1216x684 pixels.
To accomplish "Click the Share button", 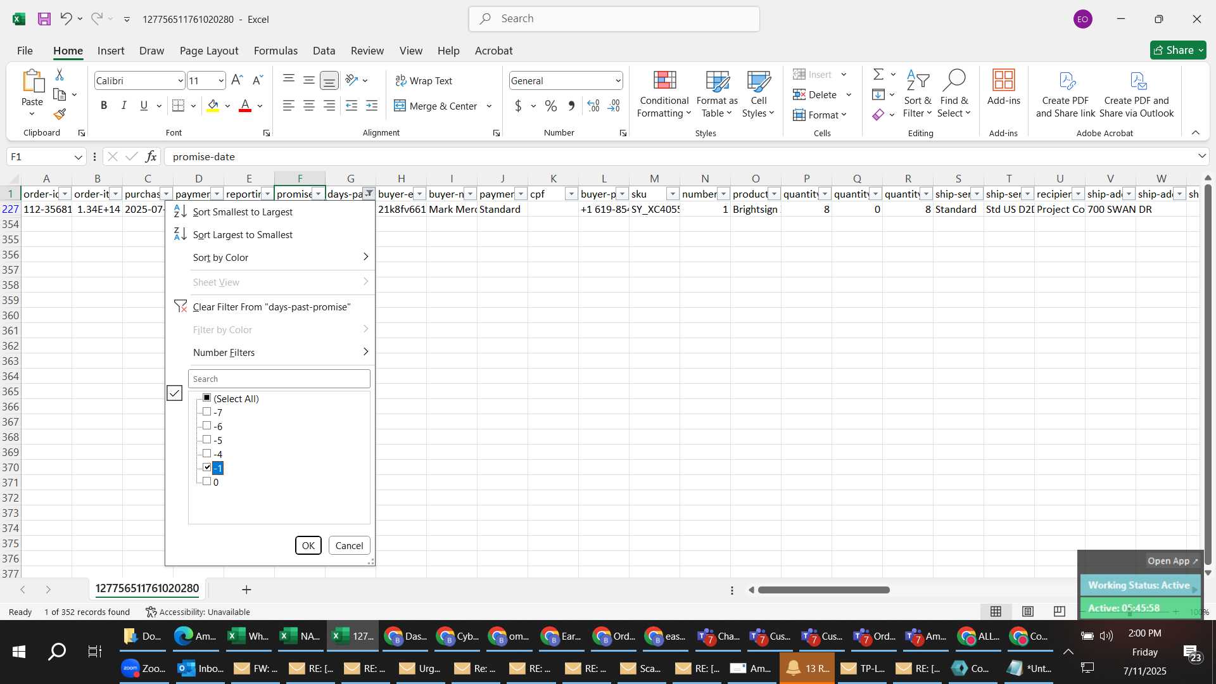I will coord(1178,50).
